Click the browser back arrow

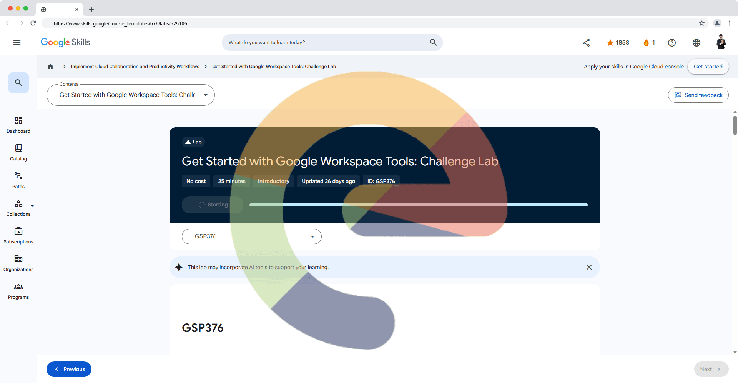coord(8,23)
